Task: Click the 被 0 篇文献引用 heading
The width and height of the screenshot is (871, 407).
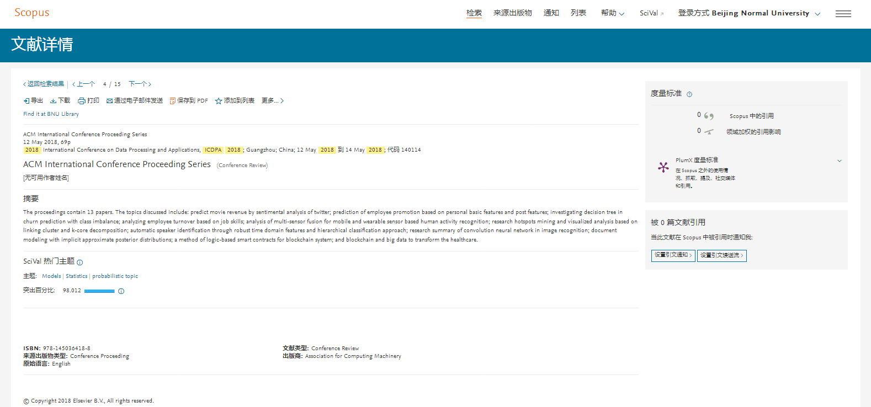Action: pos(678,222)
